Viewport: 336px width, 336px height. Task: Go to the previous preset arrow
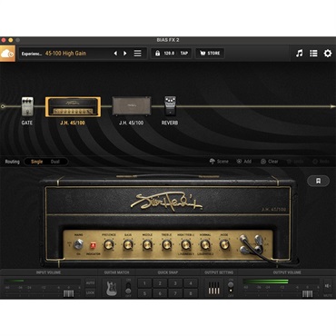click(115, 54)
